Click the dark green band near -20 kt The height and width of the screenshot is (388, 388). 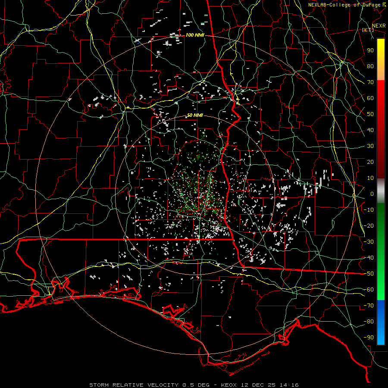pyautogui.click(x=381, y=223)
